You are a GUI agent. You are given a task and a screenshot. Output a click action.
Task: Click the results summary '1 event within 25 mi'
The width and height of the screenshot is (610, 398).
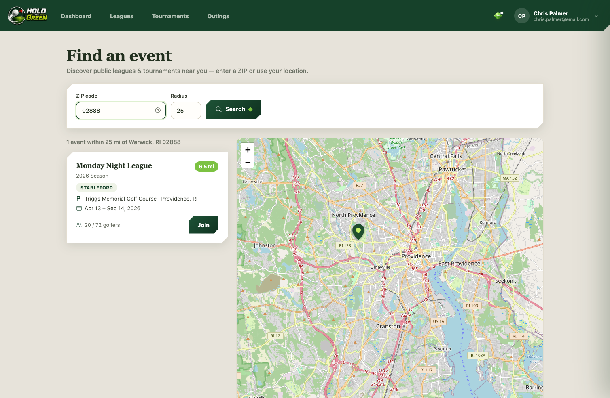123,142
